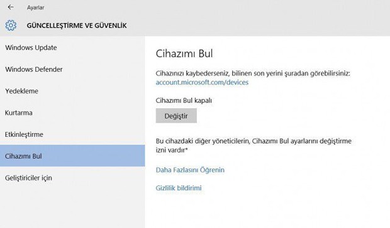Open Gizlilik bildirimi privacy link

(179, 188)
